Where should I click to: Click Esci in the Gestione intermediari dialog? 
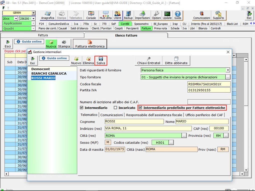pyautogui.click(x=32, y=60)
